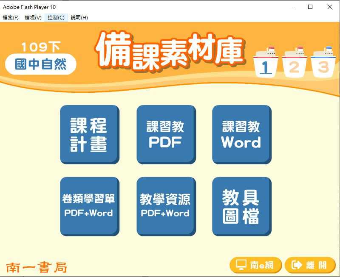The image size is (340, 277).
Task: Open the 課程計畫 tile
Action: click(x=90, y=135)
